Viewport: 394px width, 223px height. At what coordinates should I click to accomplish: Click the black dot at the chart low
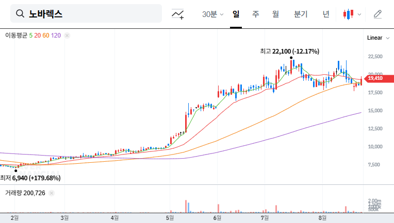click(16, 171)
